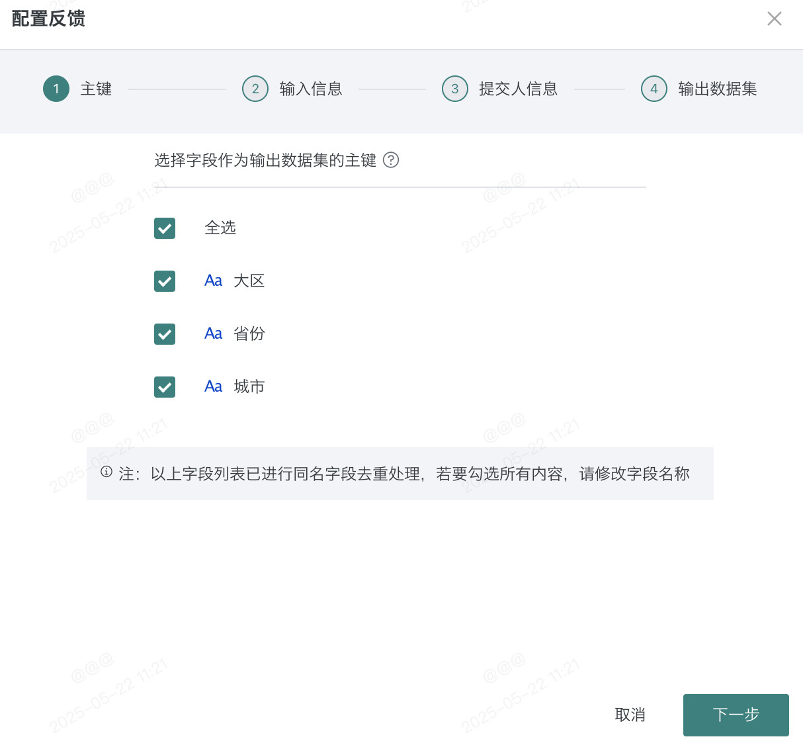803x745 pixels.
Task: Click the Aa text-type icon for 省份
Action: tap(213, 333)
